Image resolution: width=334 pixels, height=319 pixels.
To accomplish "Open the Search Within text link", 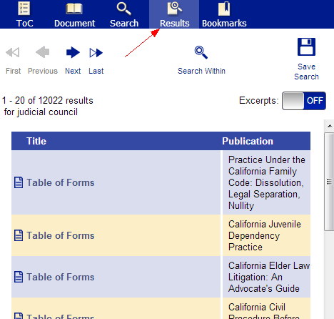I will pos(201,71).
